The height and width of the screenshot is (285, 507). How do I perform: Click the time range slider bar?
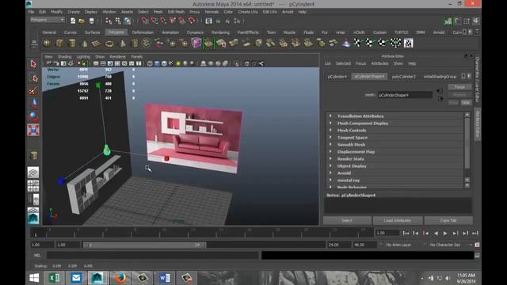[x=144, y=245]
